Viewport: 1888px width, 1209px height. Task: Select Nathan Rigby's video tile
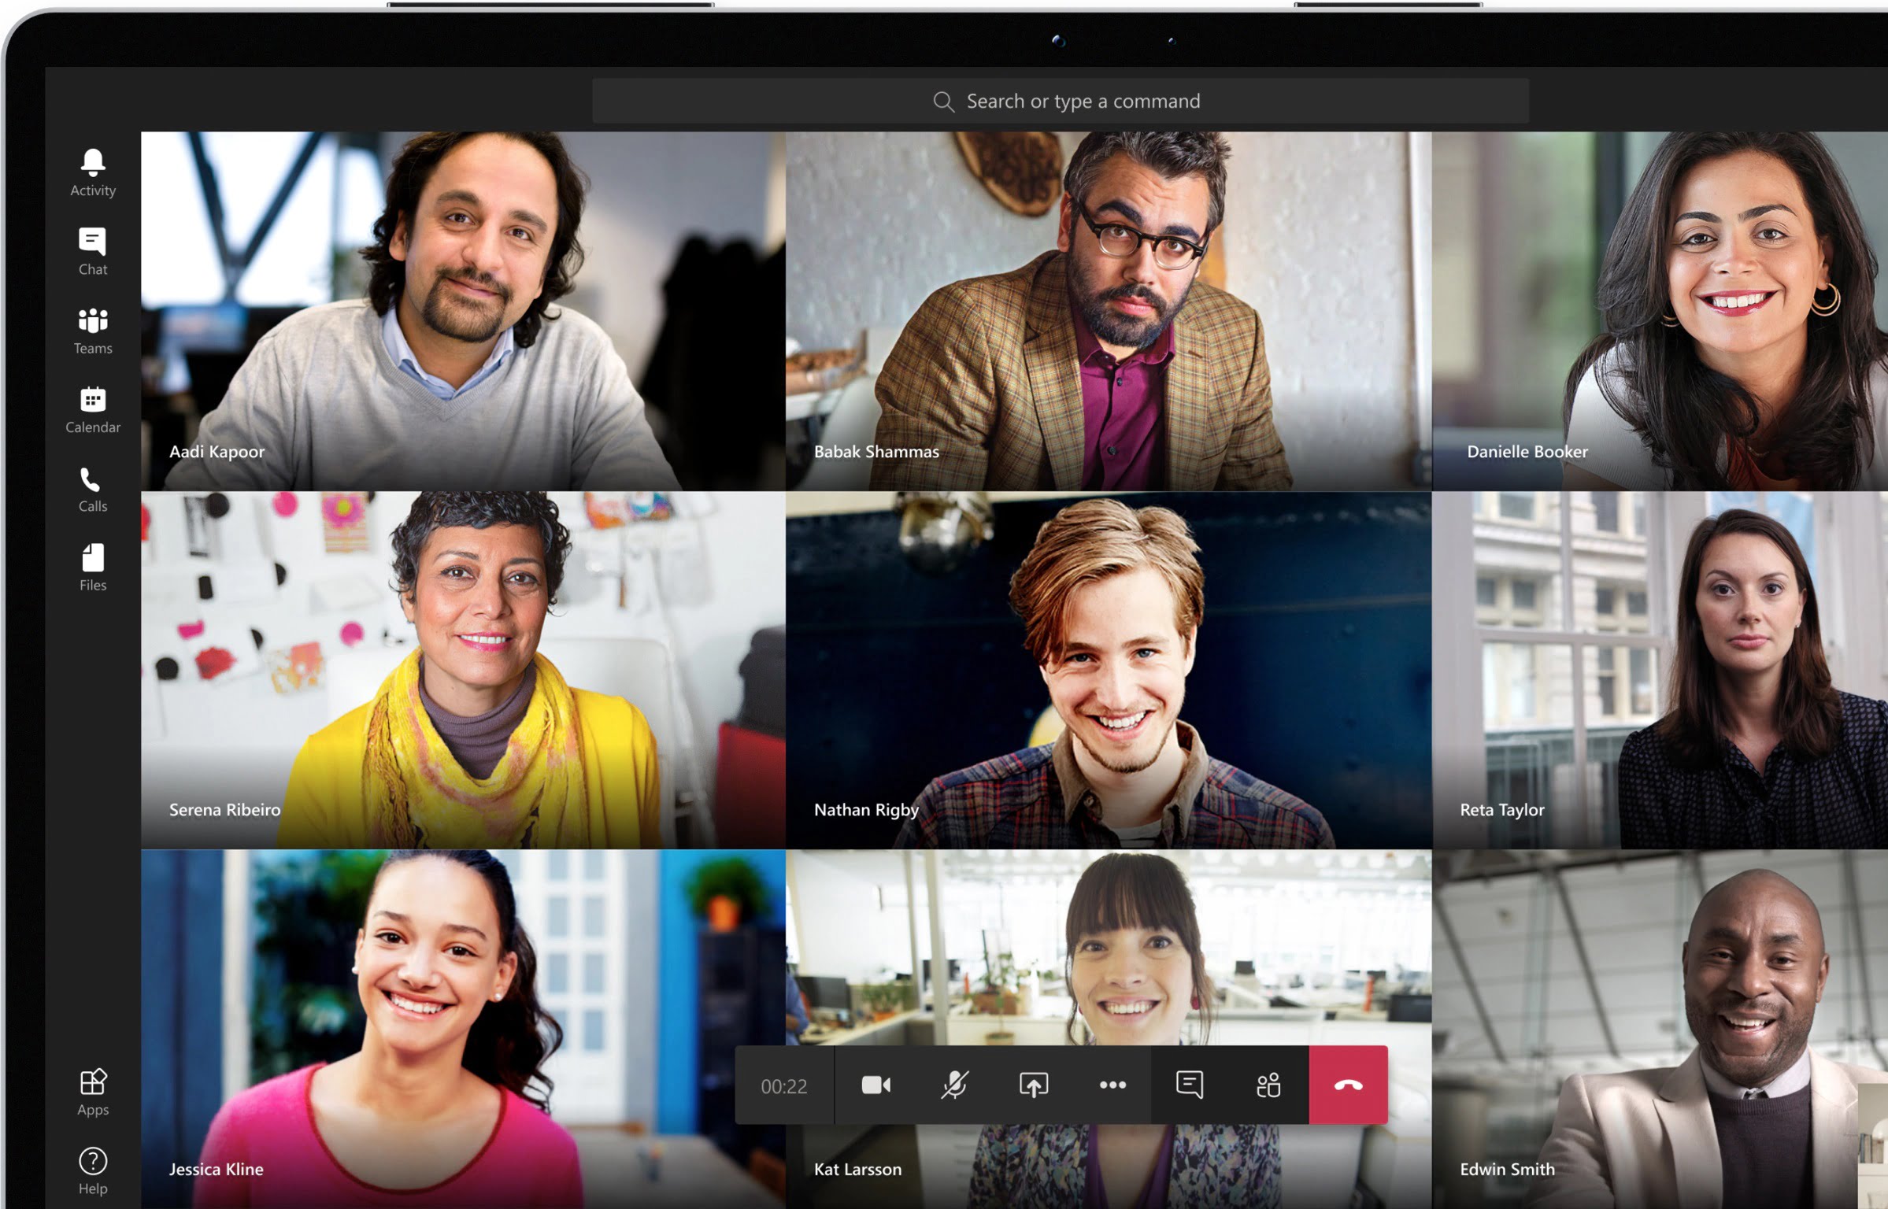pyautogui.click(x=1109, y=669)
